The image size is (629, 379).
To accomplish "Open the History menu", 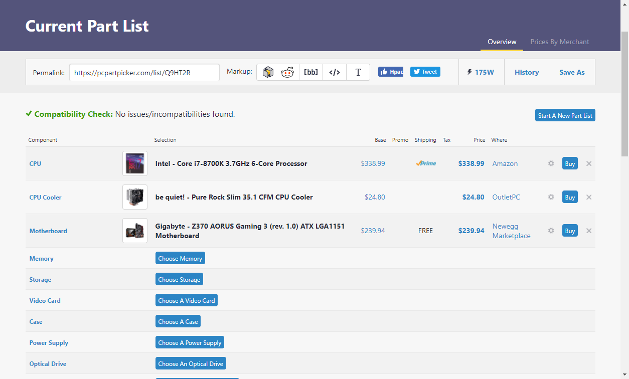I will click(527, 72).
